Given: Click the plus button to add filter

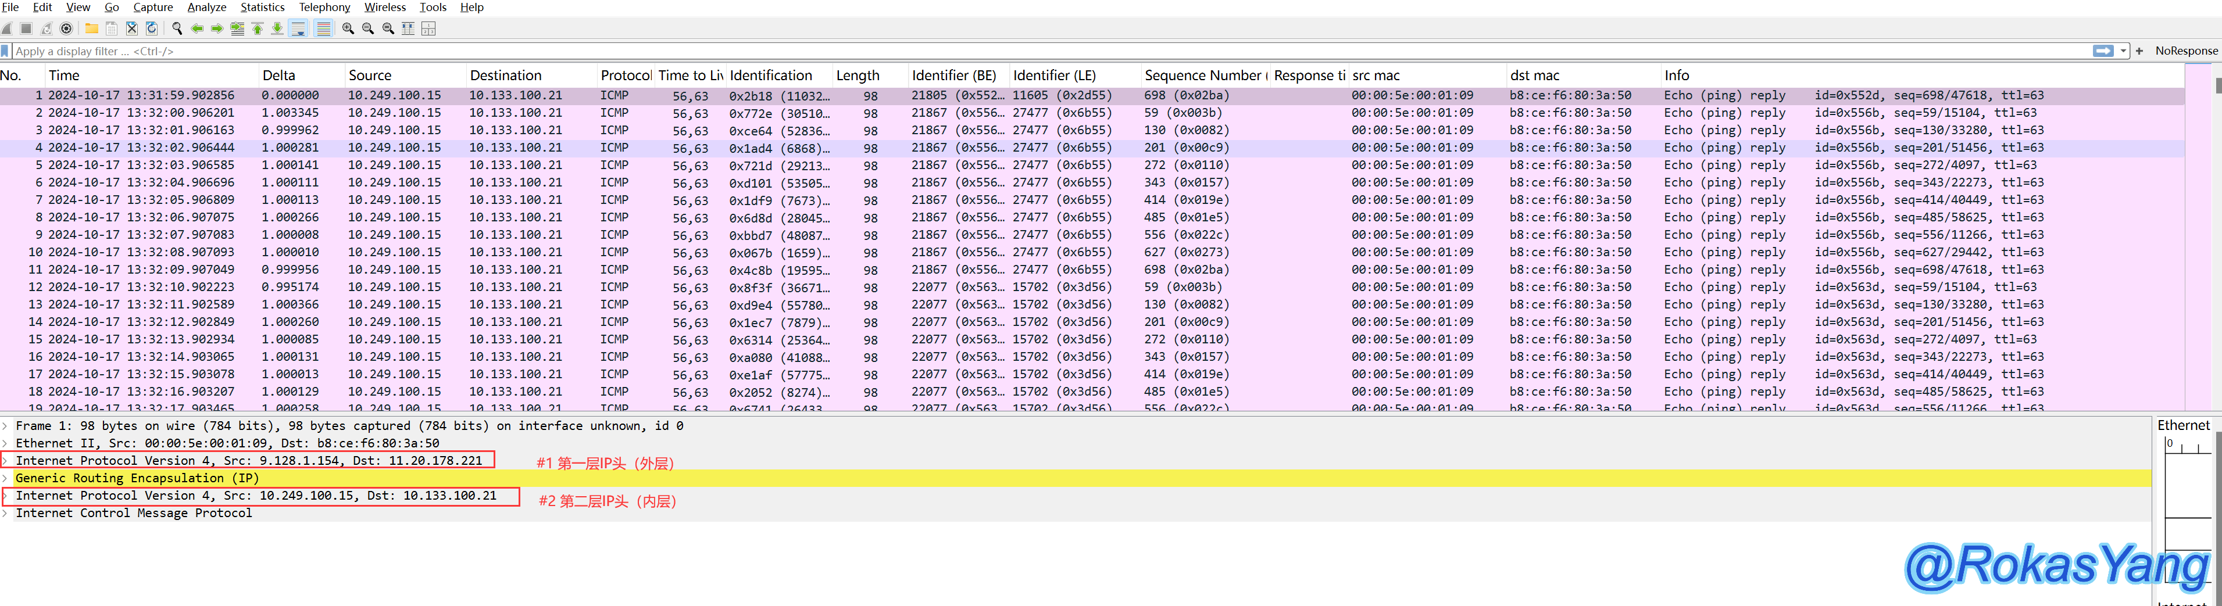Looking at the screenshot, I should pyautogui.click(x=2139, y=51).
